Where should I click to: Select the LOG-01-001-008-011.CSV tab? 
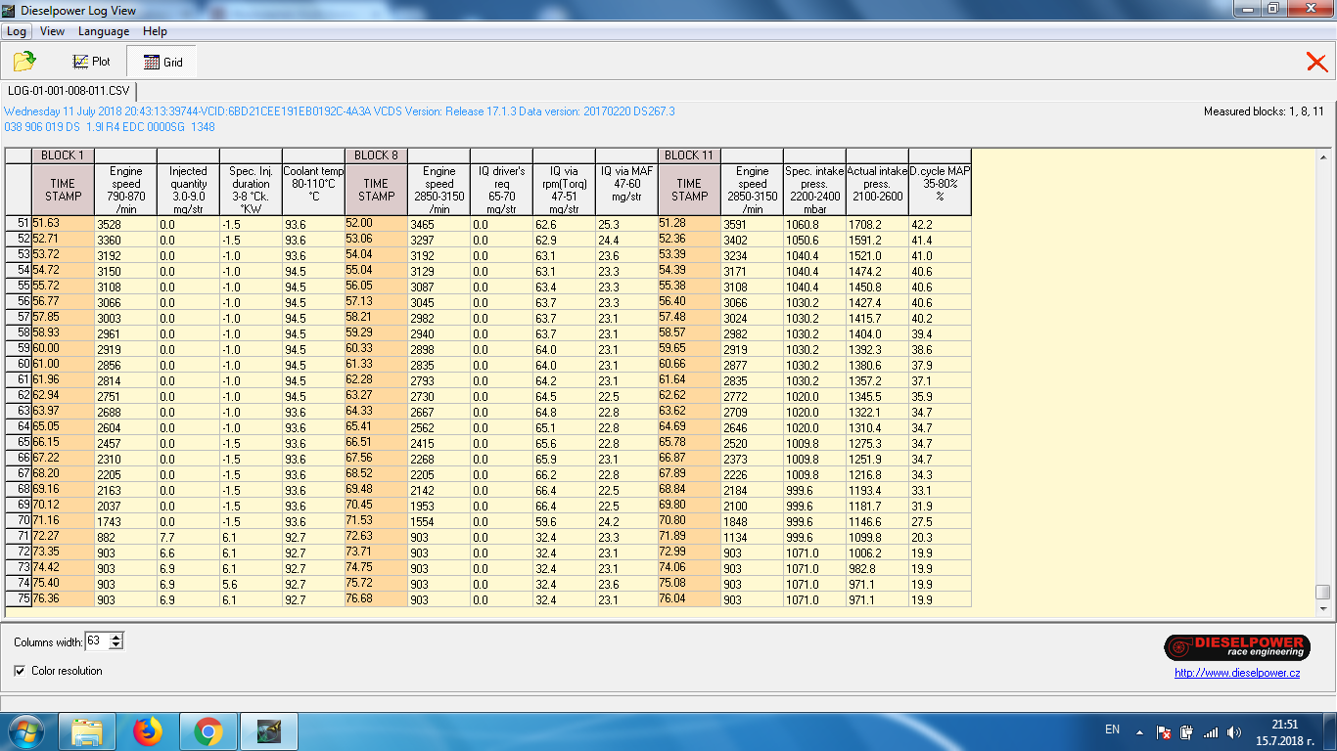(x=68, y=91)
